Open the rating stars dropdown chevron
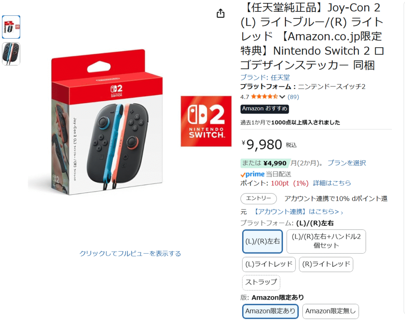This screenshot has height=323, width=405. (282, 97)
